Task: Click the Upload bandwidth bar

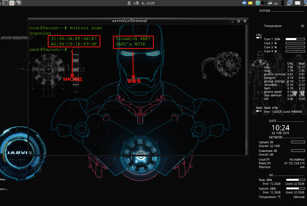Action: [x=298, y=142]
